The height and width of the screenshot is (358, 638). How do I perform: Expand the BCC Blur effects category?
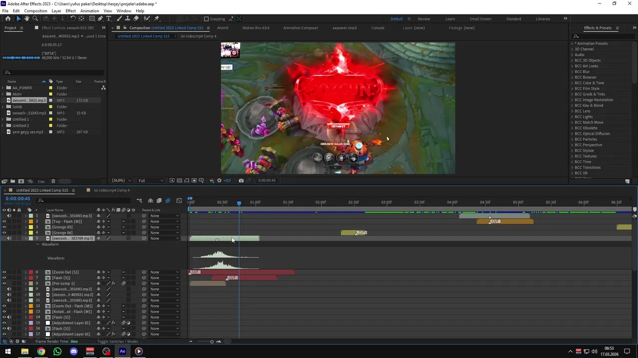[572, 72]
